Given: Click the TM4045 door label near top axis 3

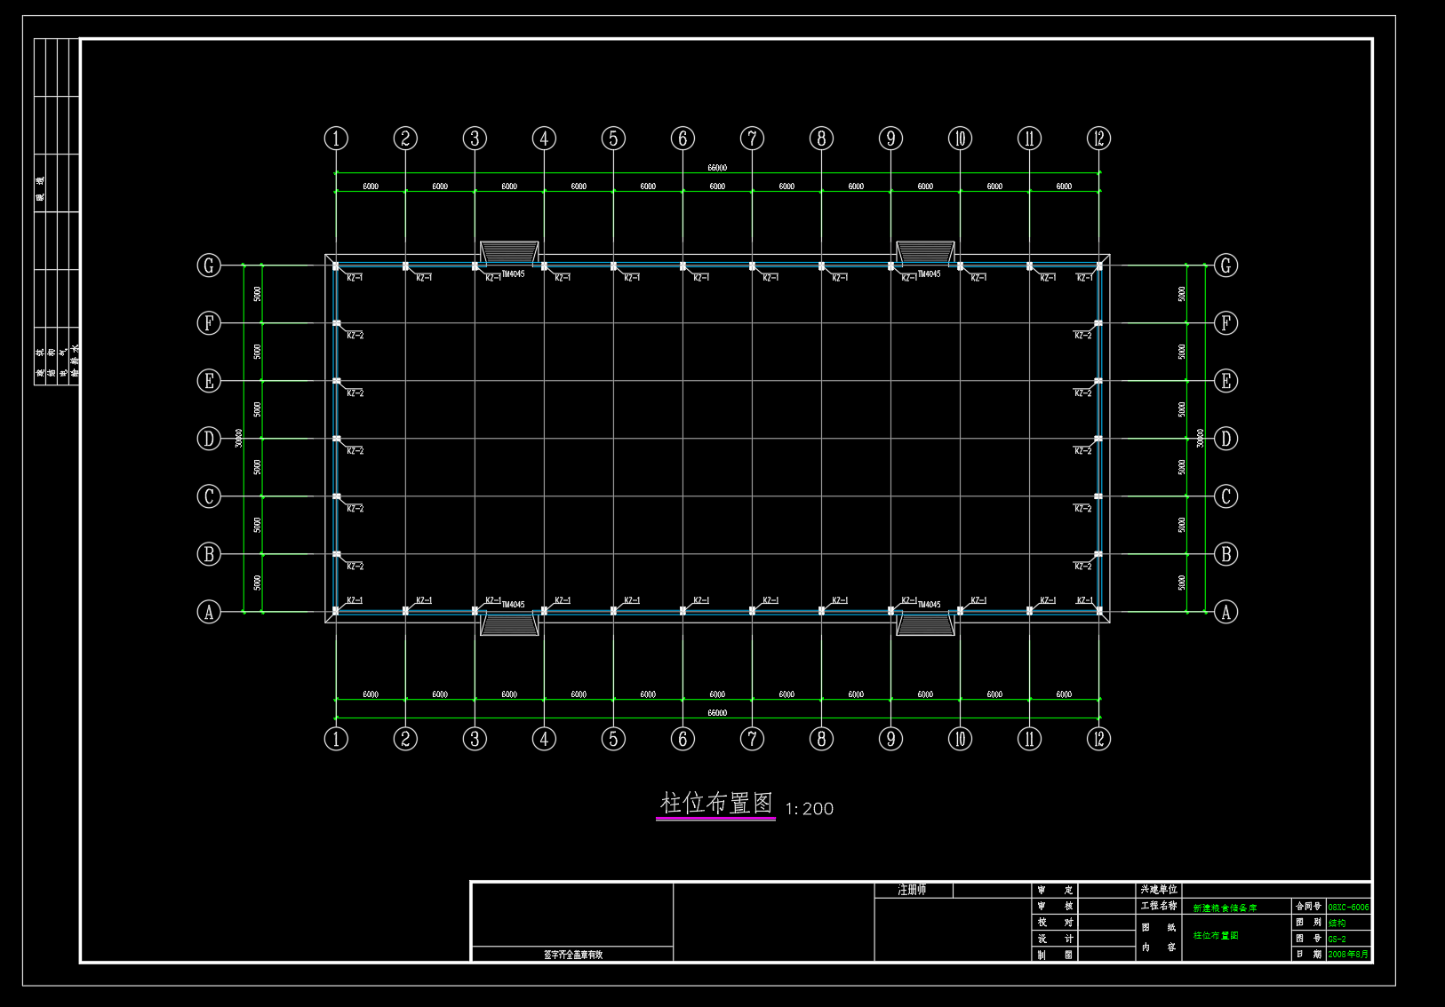Looking at the screenshot, I should [513, 274].
